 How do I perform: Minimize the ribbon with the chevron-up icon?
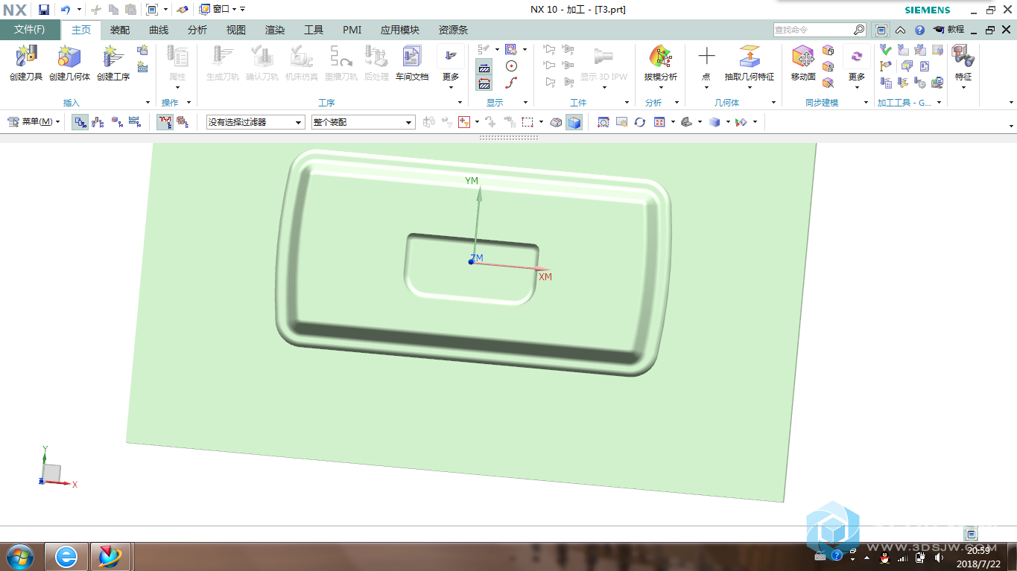coord(901,30)
